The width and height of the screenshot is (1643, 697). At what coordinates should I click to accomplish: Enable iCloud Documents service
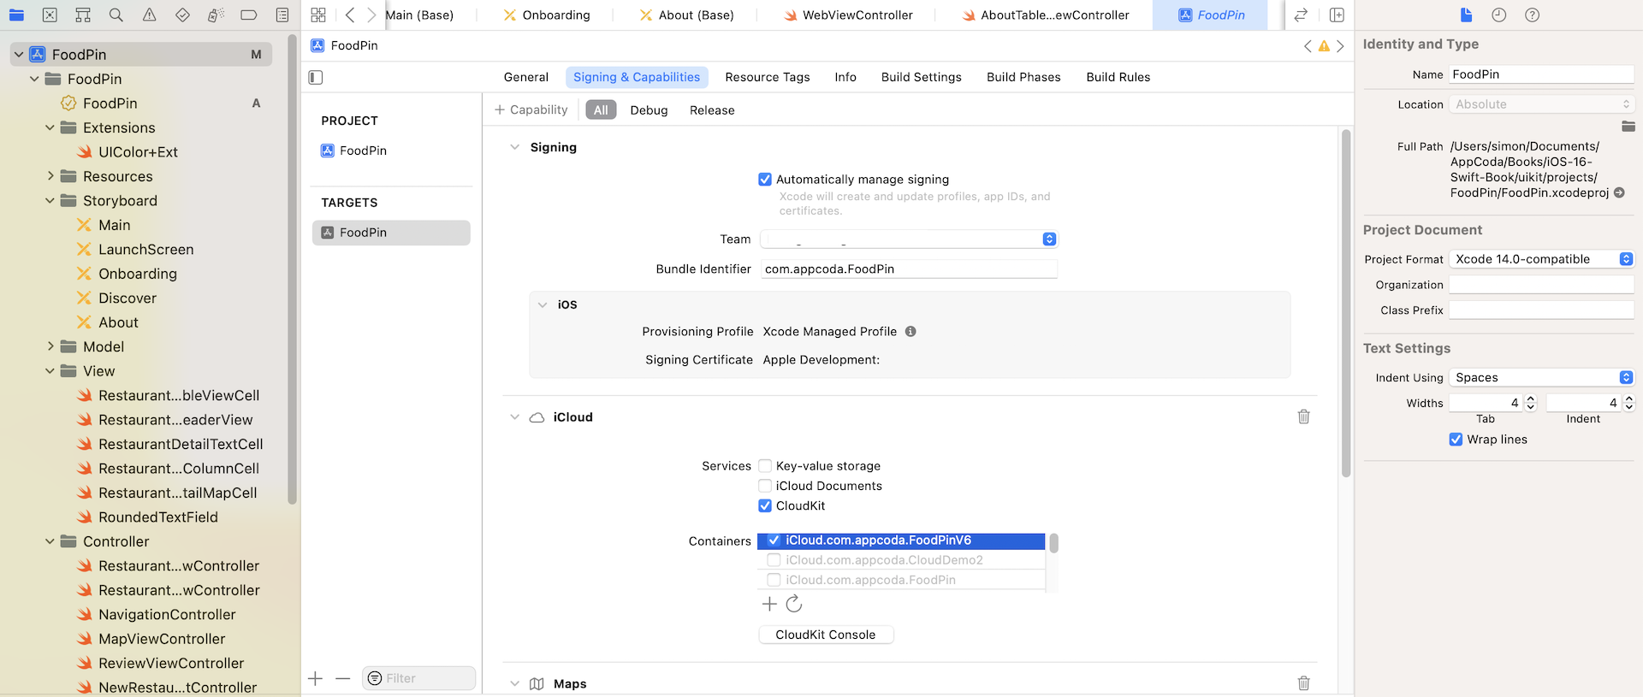click(x=765, y=486)
